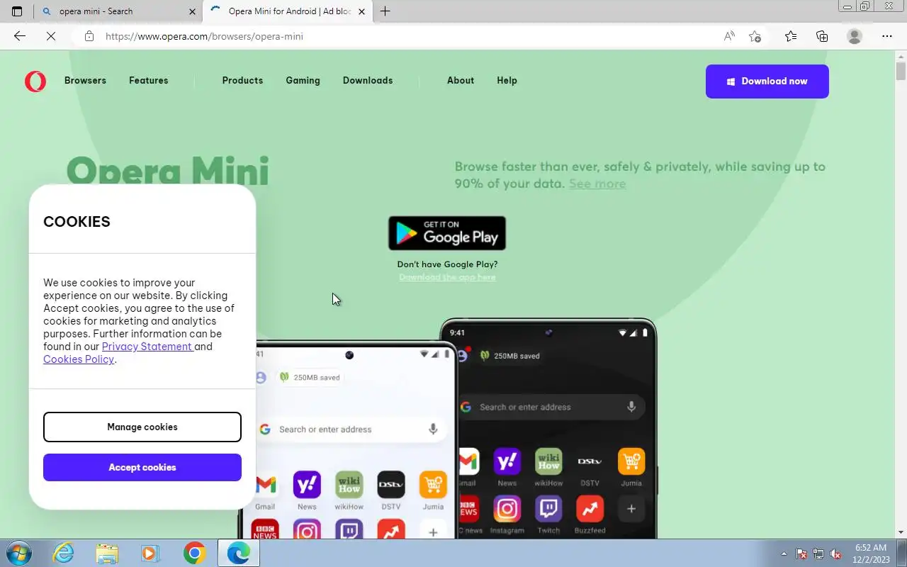Click the dark phone search field
Image resolution: width=907 pixels, height=567 pixels.
tap(552, 407)
